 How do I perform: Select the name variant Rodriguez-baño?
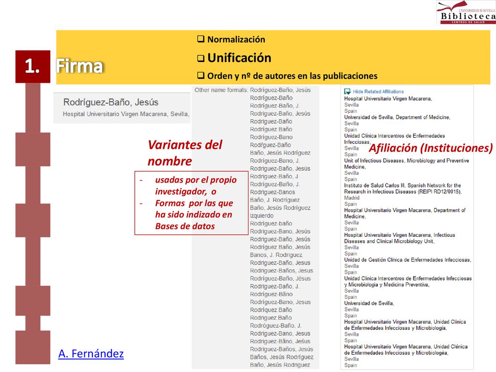[x=271, y=224]
